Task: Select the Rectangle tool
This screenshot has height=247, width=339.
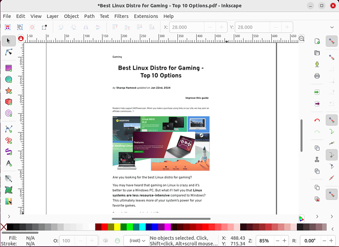Action: pyautogui.click(x=8, y=68)
